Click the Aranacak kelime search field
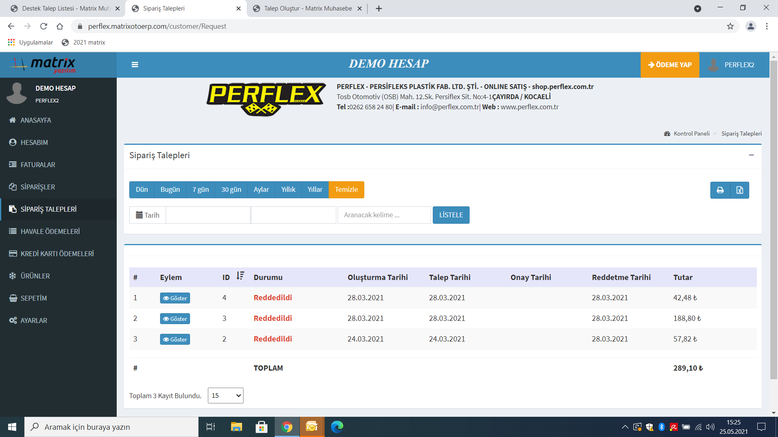The width and height of the screenshot is (778, 437). pyautogui.click(x=384, y=215)
